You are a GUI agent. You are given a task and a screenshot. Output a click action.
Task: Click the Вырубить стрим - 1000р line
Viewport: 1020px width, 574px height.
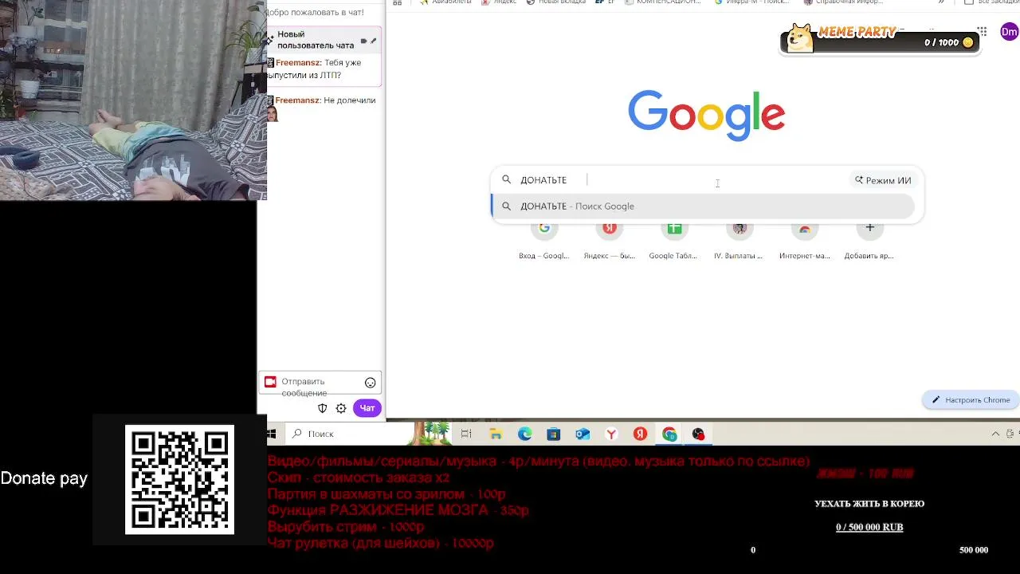(x=346, y=527)
